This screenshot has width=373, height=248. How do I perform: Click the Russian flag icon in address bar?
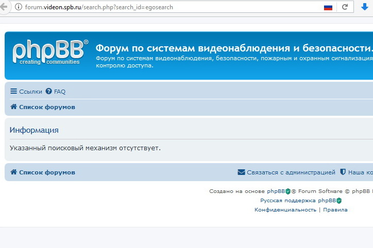coord(328,7)
